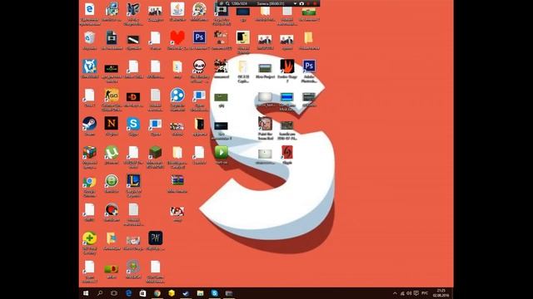Open Task View from the taskbar
The image size is (533, 299).
click(x=114, y=293)
